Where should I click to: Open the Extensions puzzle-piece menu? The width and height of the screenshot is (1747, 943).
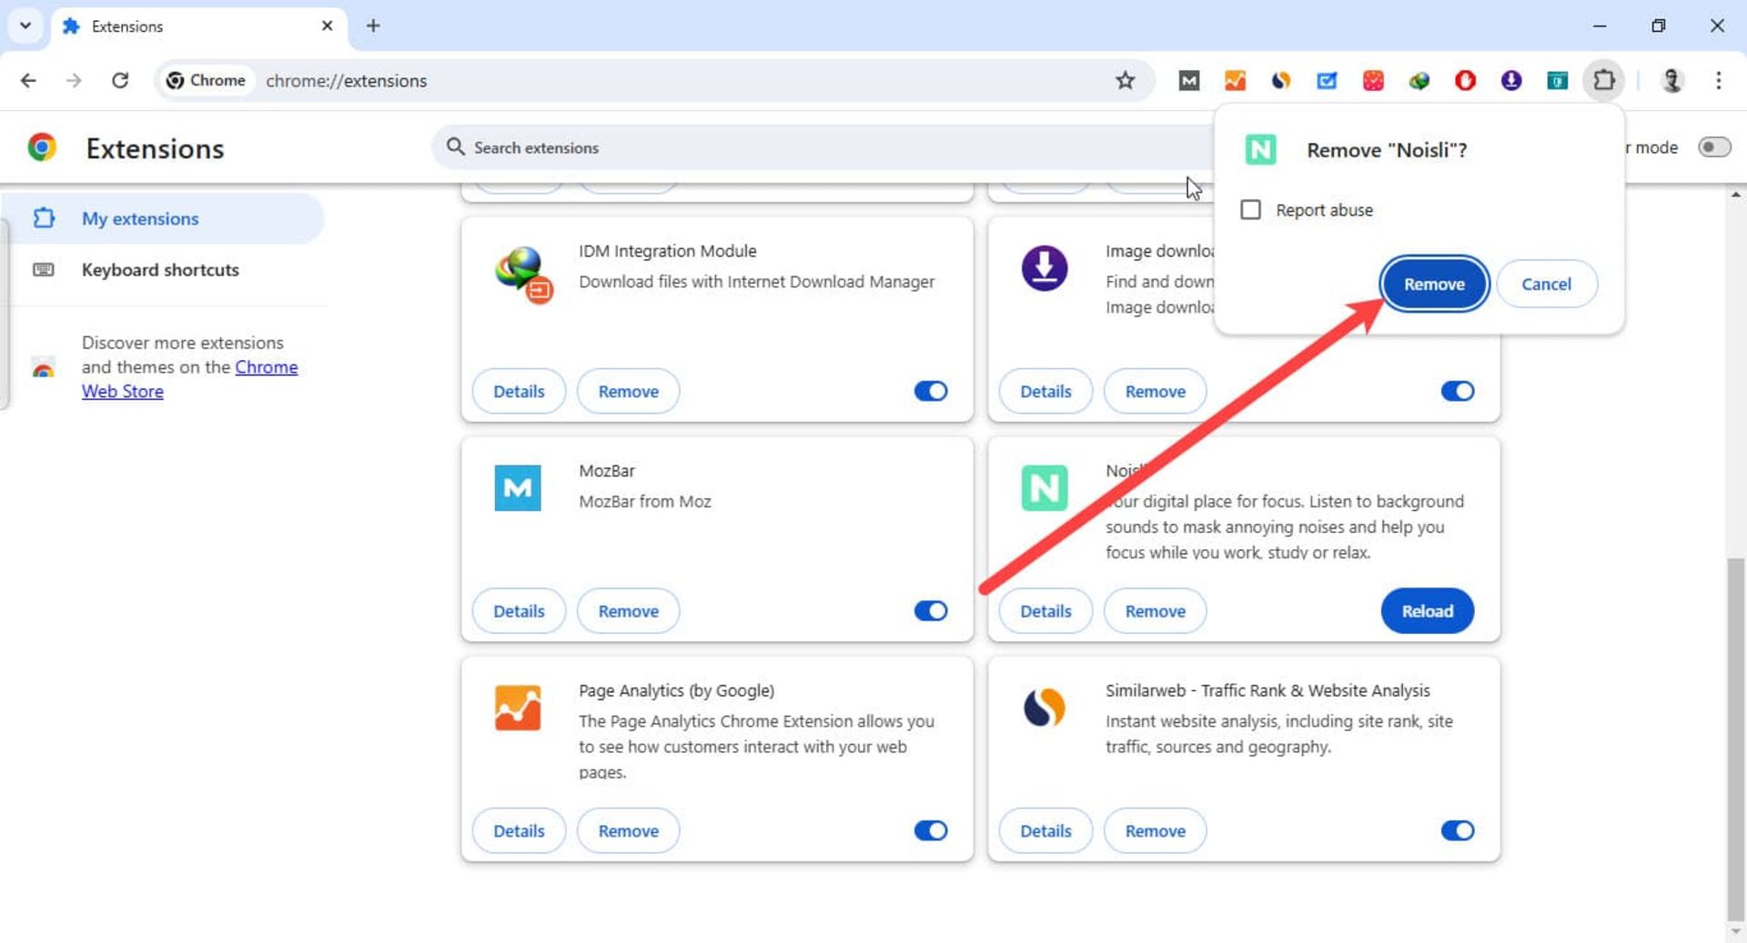pyautogui.click(x=1604, y=80)
